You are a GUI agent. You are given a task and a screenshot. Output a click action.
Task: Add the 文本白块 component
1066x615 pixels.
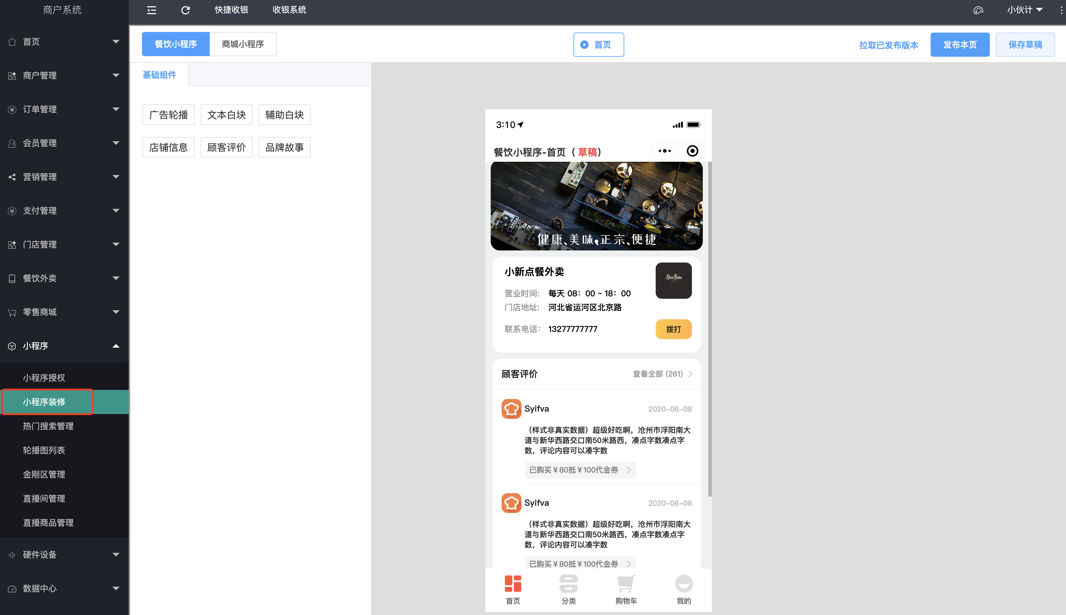click(x=226, y=114)
